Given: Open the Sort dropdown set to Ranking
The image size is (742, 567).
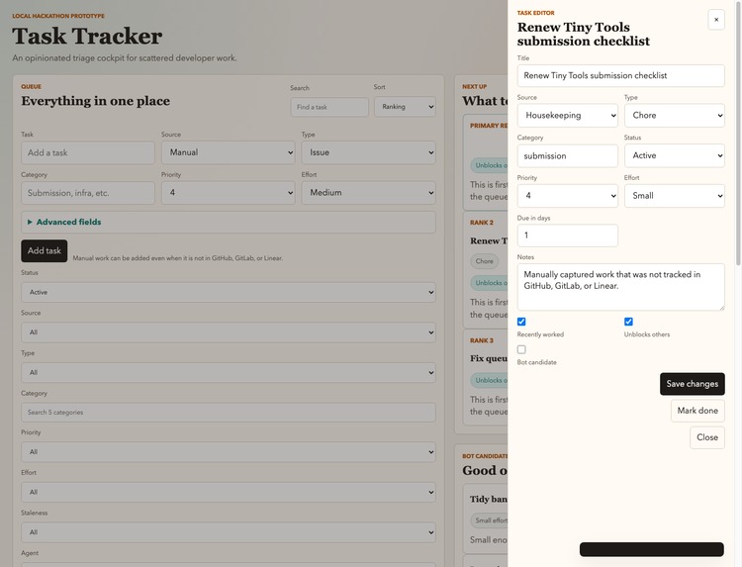Looking at the screenshot, I should [405, 107].
